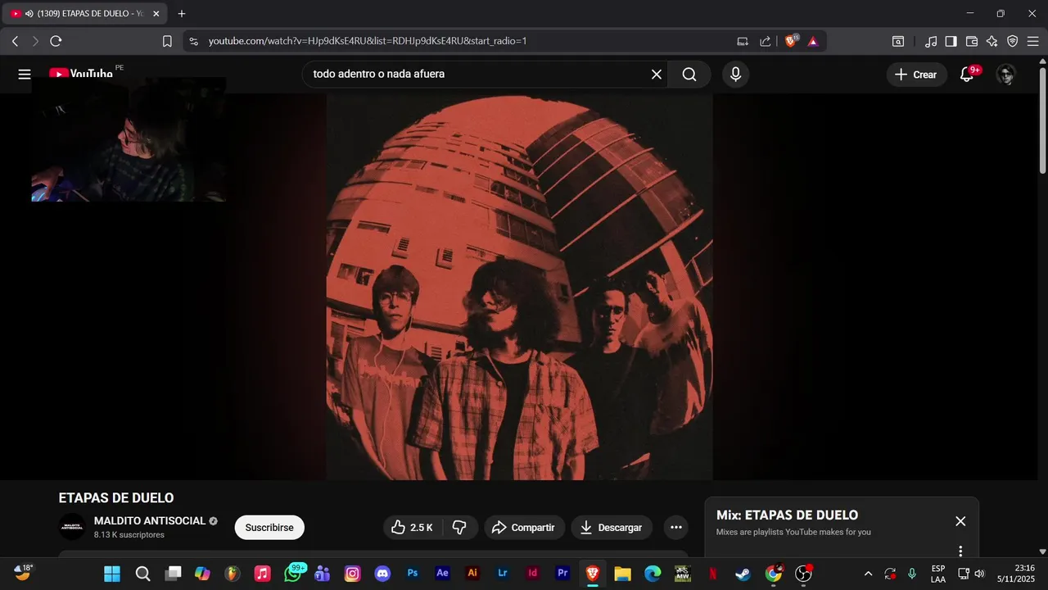
Task: Open Steam from the taskbar
Action: click(743, 574)
